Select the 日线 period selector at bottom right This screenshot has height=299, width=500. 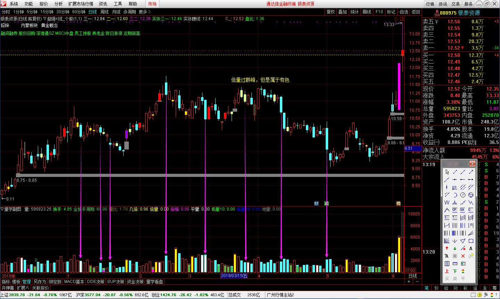click(413, 276)
